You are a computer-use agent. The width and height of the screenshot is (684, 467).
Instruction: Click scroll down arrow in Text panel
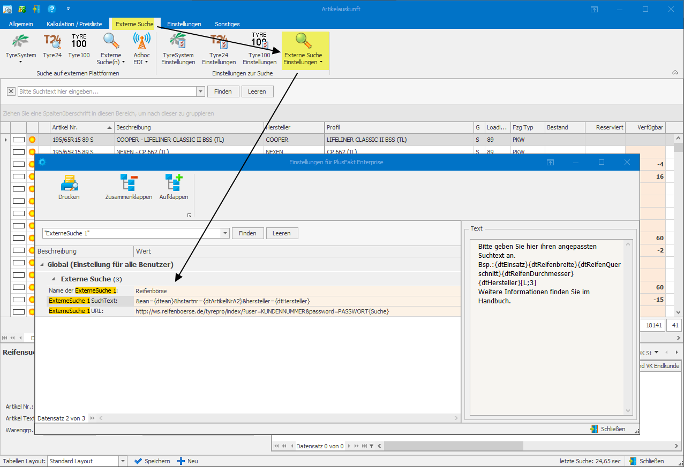click(x=628, y=411)
